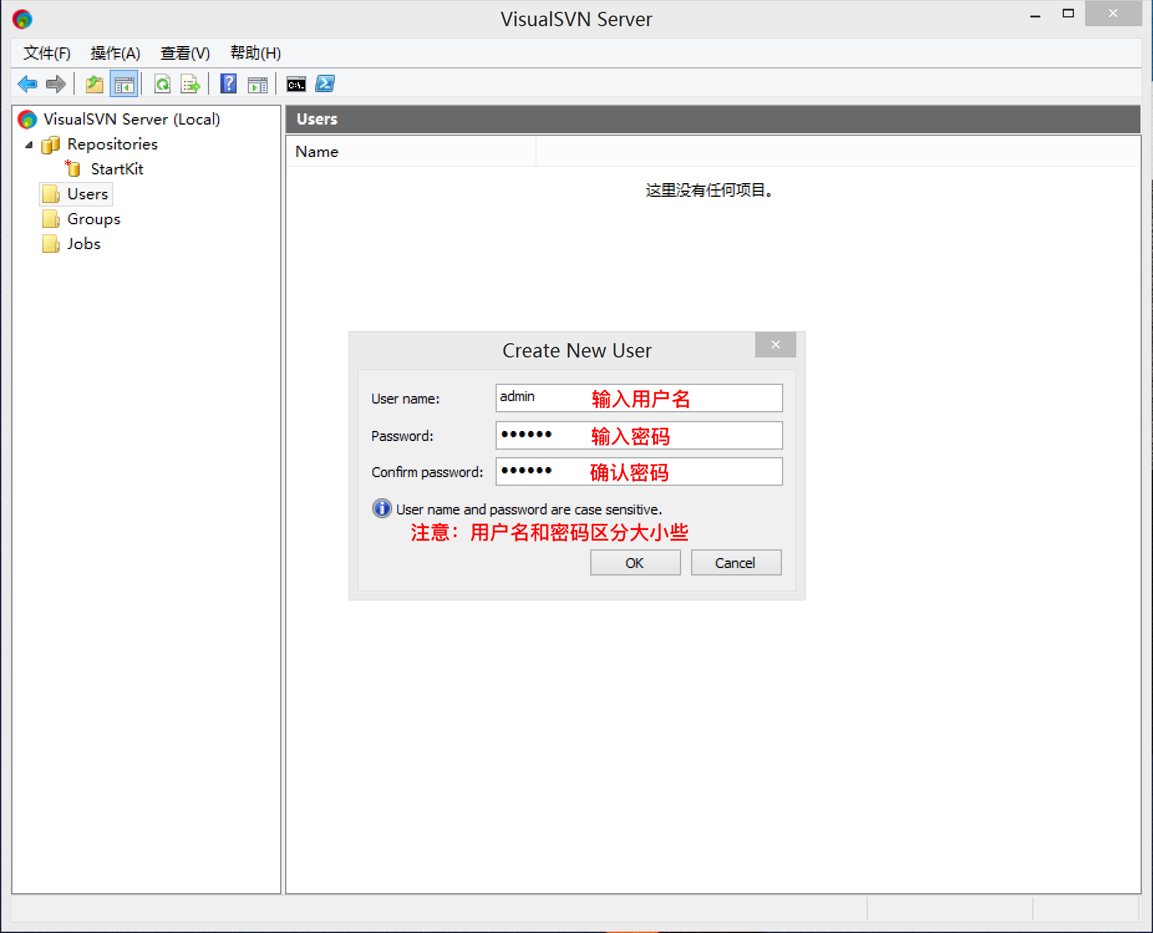Screen dimensions: 1153x933
Task: Close the Create New User dialog
Action: pos(775,345)
